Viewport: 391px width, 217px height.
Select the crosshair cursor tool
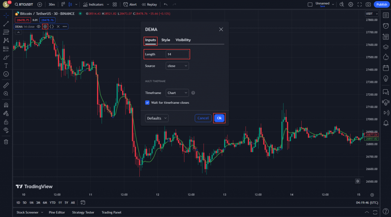[x=6, y=16]
